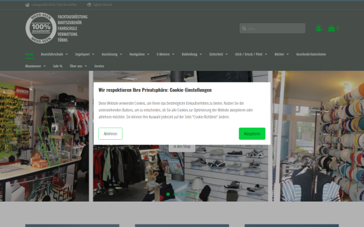Open the Blauwasser menu item
This screenshot has height=227, width=364.
click(x=33, y=66)
